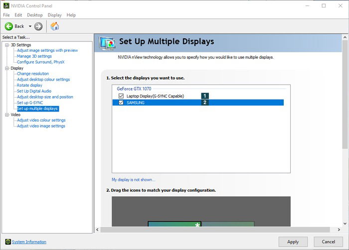349x250 pixels.
Task: Click display number 1 badge
Action: tap(205, 96)
